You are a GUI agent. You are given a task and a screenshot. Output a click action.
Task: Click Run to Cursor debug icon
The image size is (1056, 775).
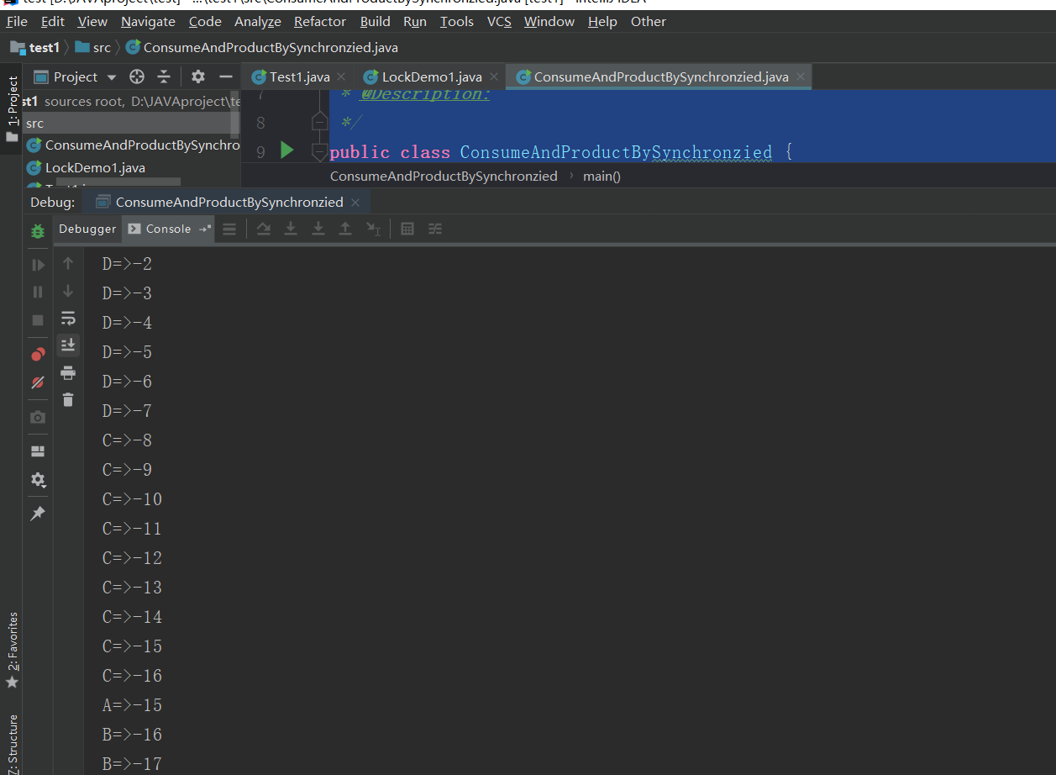click(374, 229)
